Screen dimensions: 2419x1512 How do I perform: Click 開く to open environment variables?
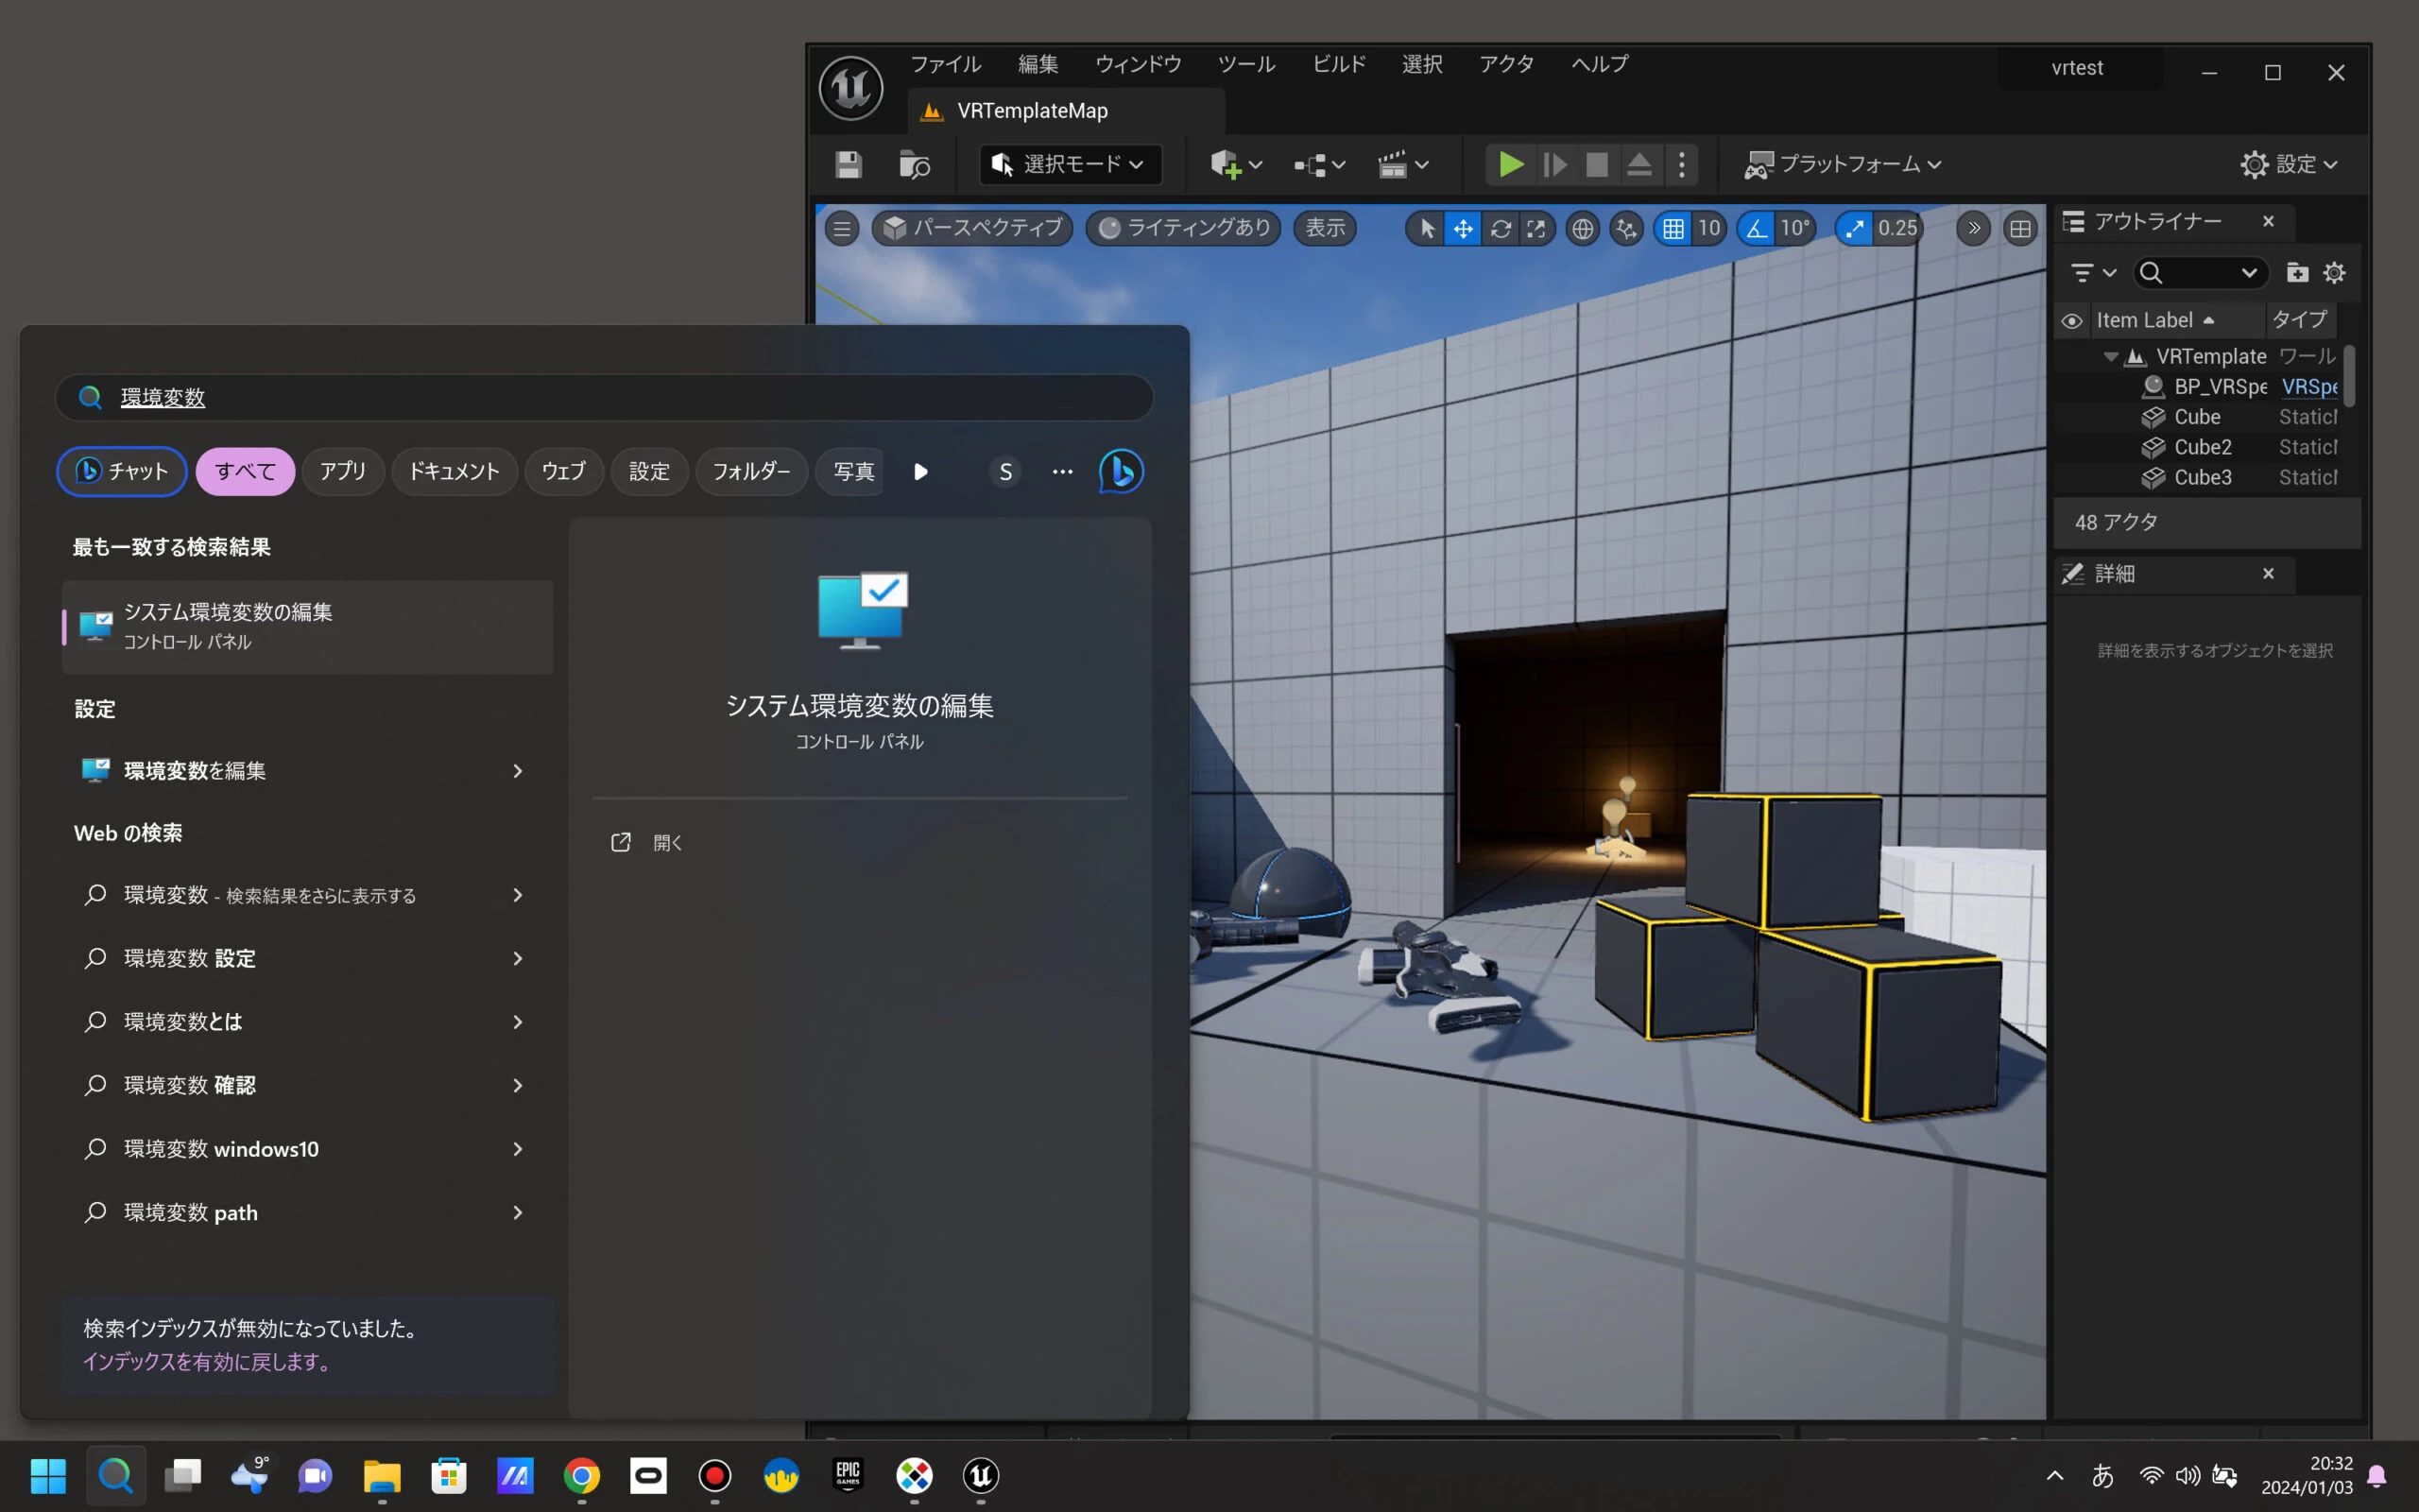pyautogui.click(x=667, y=843)
